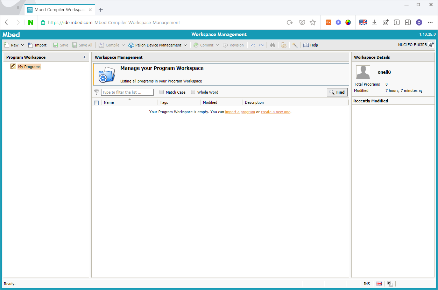Viewport: 438px width, 290px height.
Task: Sort by the Modified column header
Action: pyautogui.click(x=221, y=102)
